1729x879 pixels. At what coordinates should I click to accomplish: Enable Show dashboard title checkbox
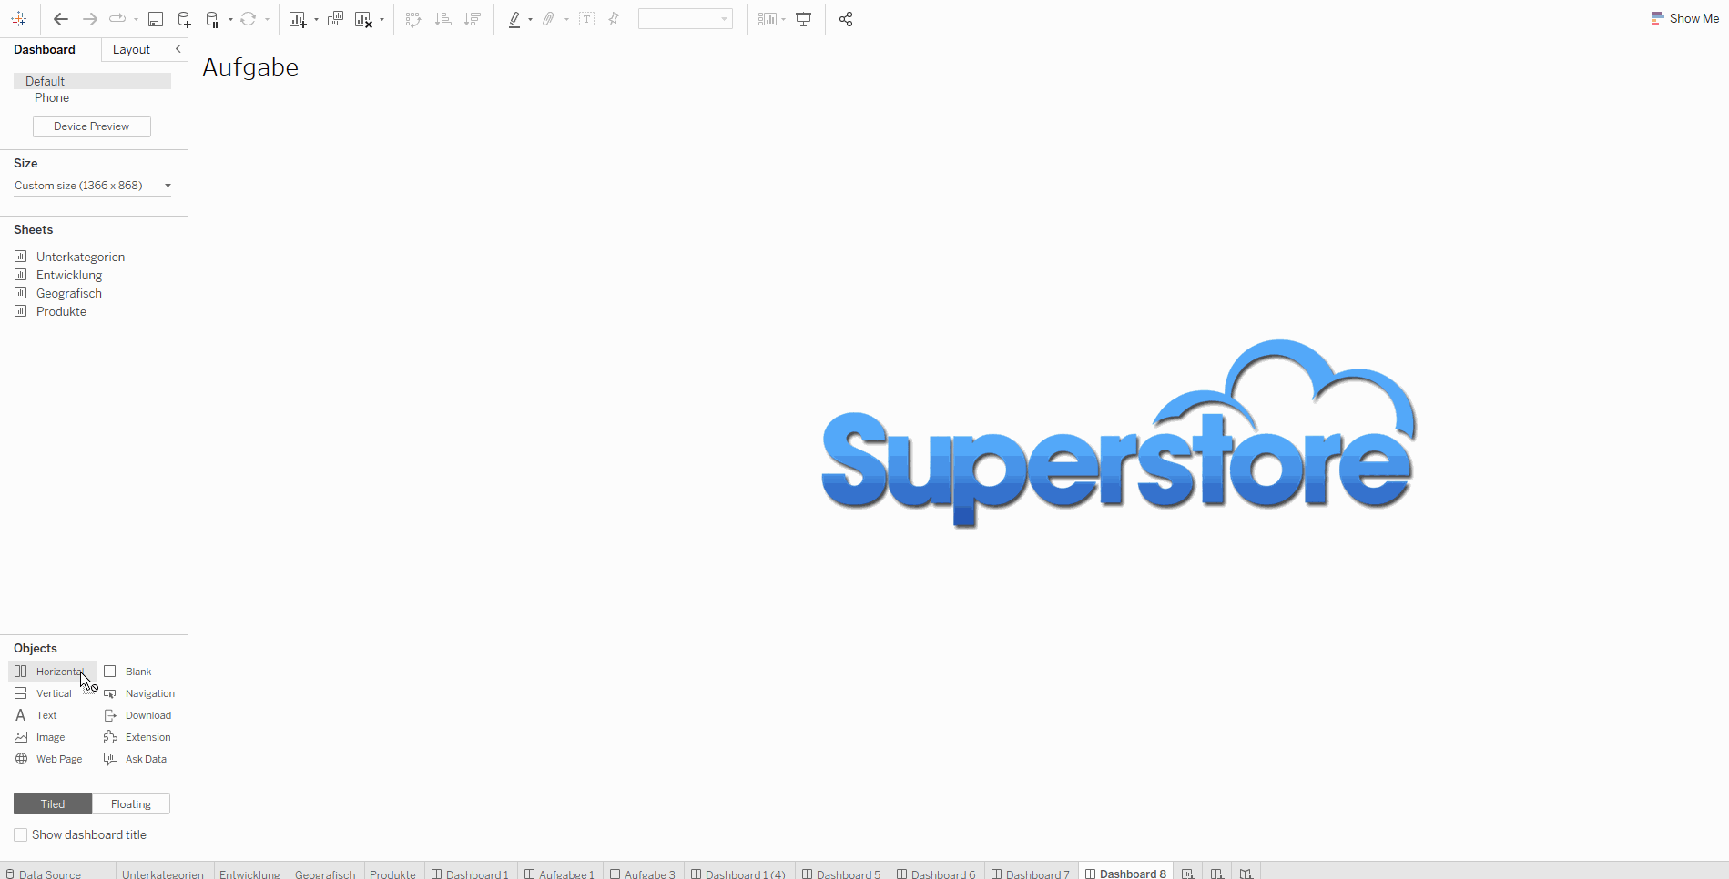(x=21, y=835)
